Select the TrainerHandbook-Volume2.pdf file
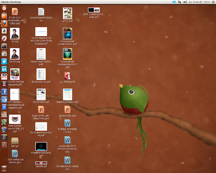 [15, 99]
